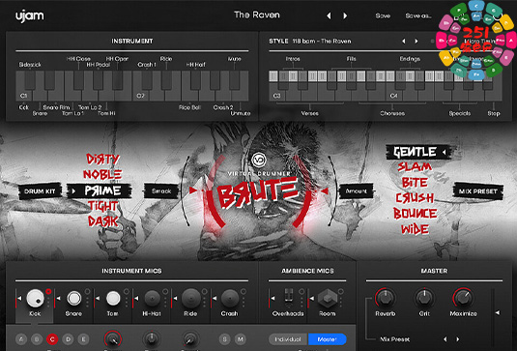Pick the Gentle mix preset
Screen dimensions: 517x351
coord(417,152)
